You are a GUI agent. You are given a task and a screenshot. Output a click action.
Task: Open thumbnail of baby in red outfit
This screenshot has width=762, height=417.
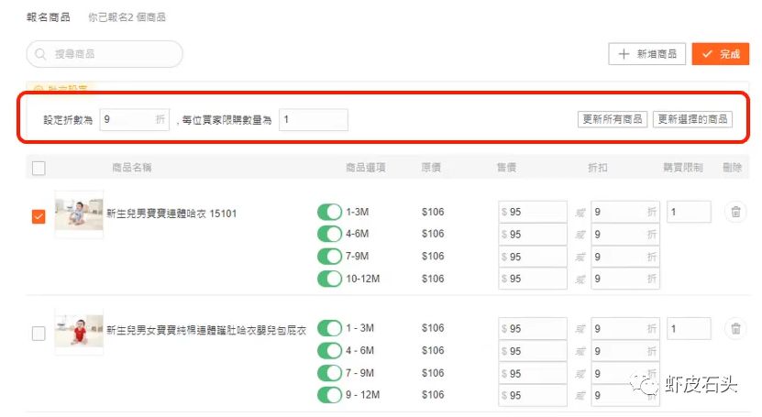coord(79,331)
